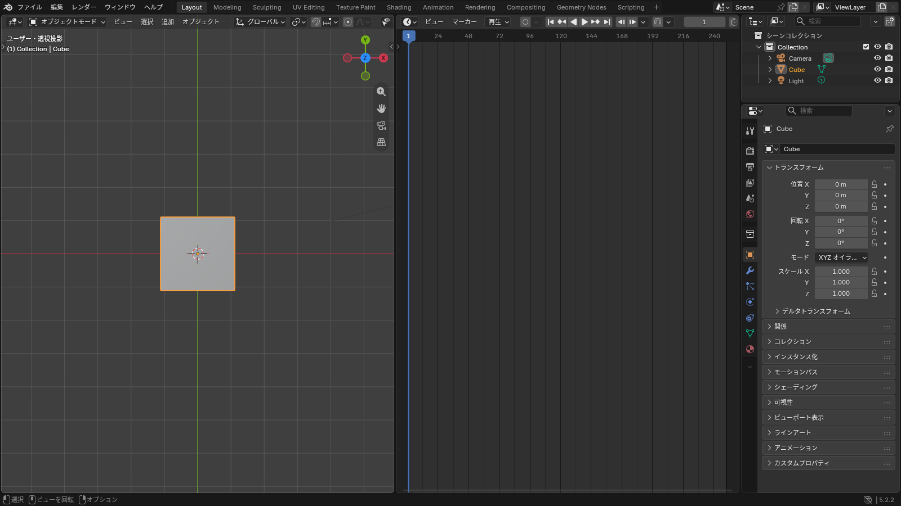Open the Object Data mesh tab icon
Screen dimensions: 901x506
750,333
